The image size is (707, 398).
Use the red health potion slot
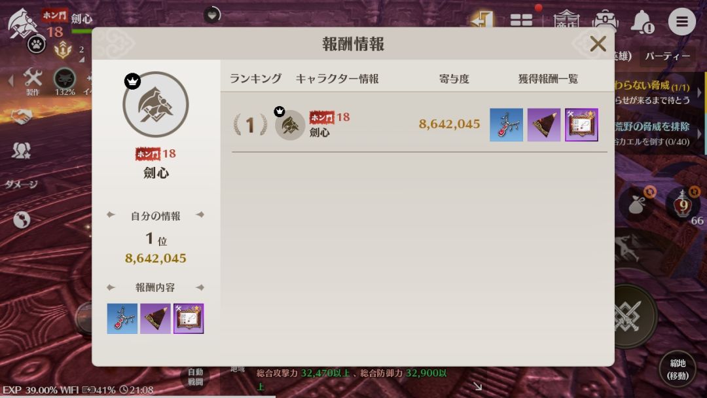(683, 204)
